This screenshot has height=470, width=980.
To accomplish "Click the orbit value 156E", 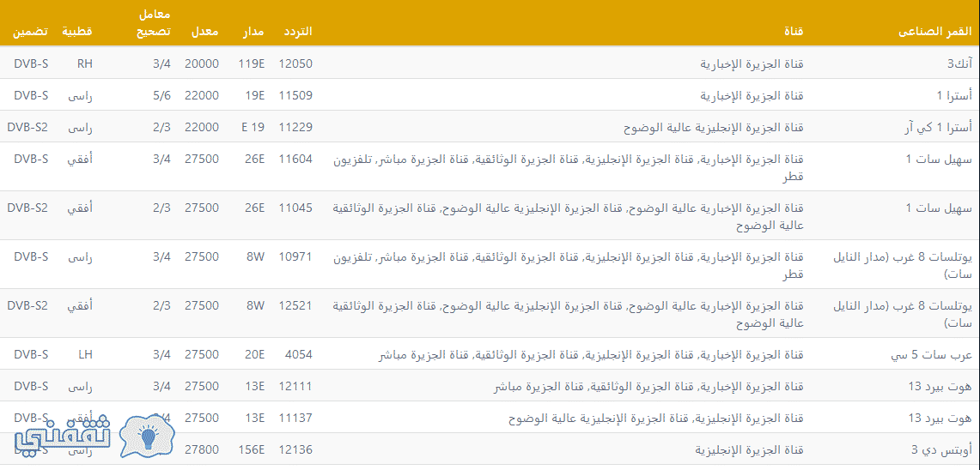I will [252, 449].
